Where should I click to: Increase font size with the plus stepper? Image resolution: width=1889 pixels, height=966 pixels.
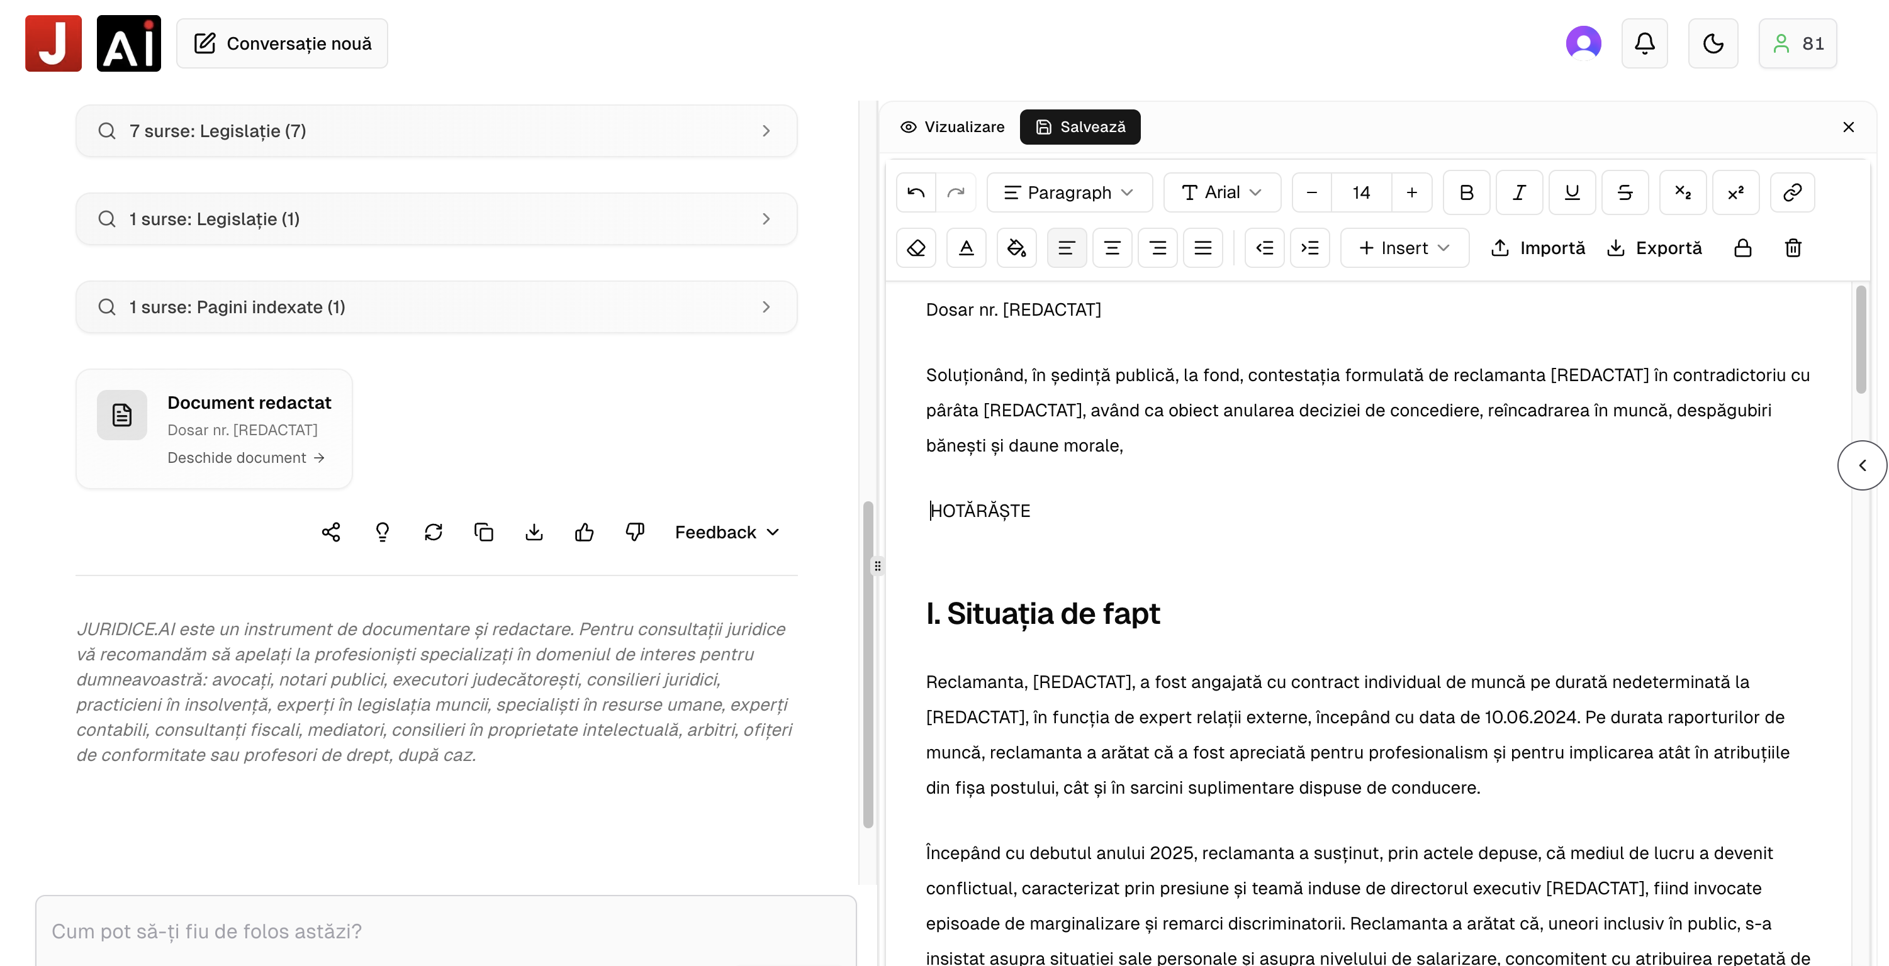tap(1411, 192)
